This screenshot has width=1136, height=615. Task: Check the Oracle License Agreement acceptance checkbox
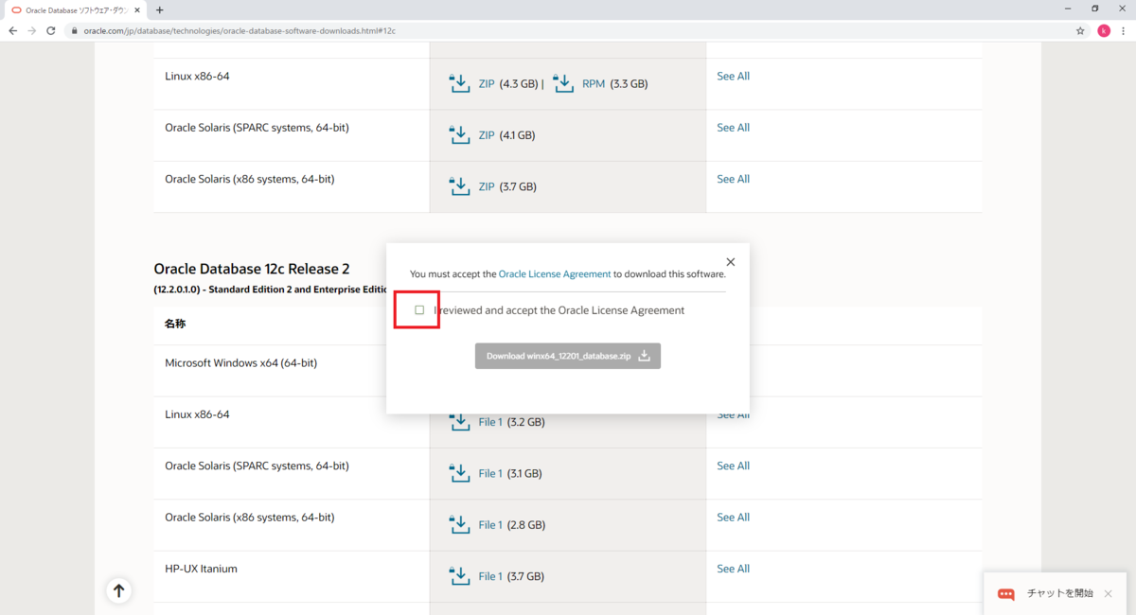tap(419, 310)
